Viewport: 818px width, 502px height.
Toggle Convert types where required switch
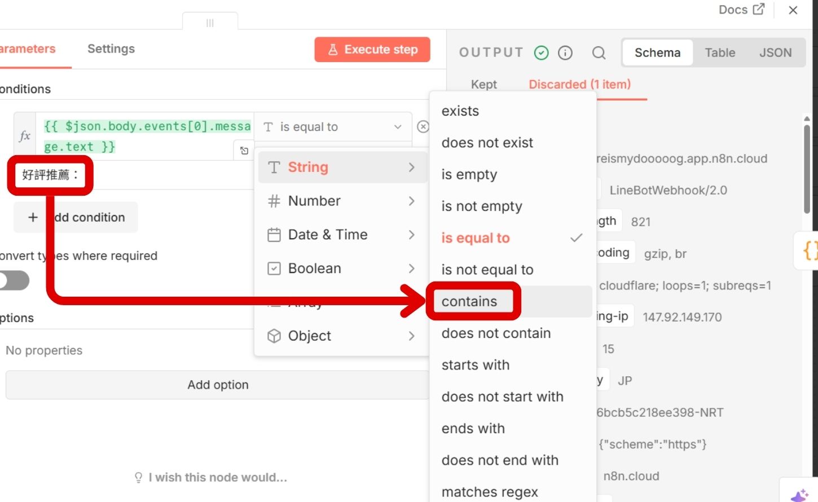(14, 280)
